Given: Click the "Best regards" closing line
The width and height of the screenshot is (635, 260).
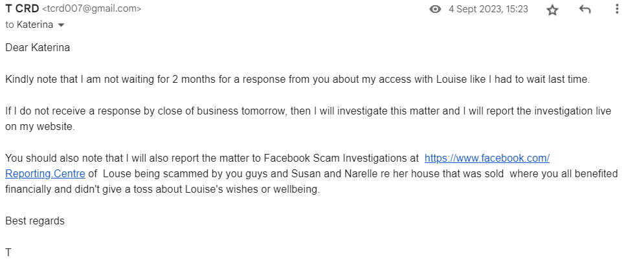Looking at the screenshot, I should click(35, 221).
